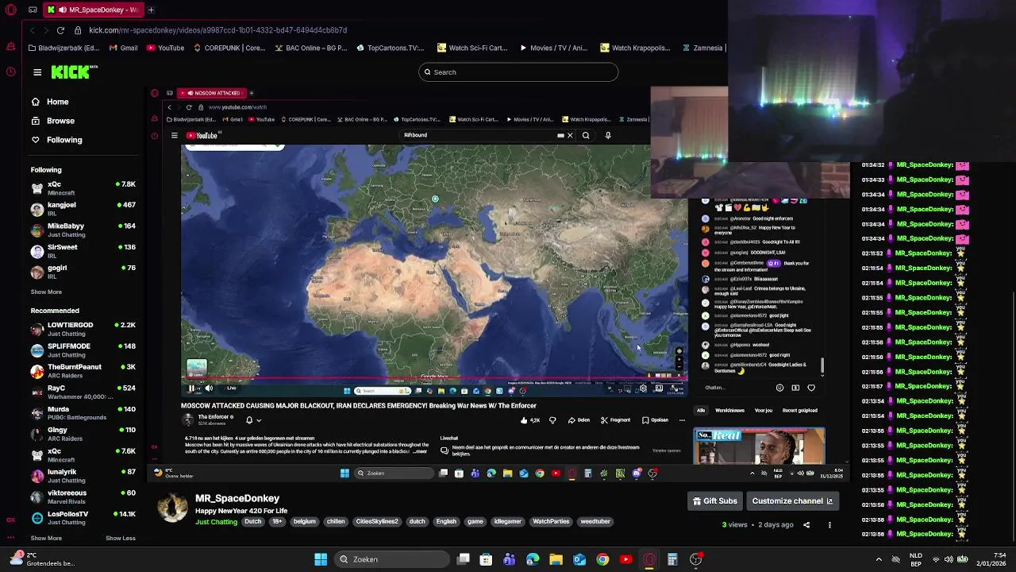
Task: Pause the embedded stream video
Action: pos(191,388)
